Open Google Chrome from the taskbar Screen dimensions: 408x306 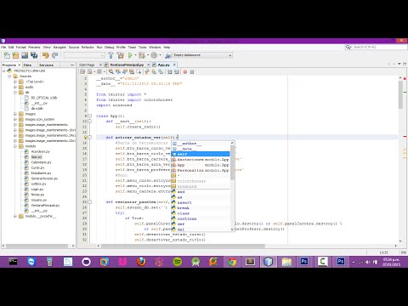(232, 262)
